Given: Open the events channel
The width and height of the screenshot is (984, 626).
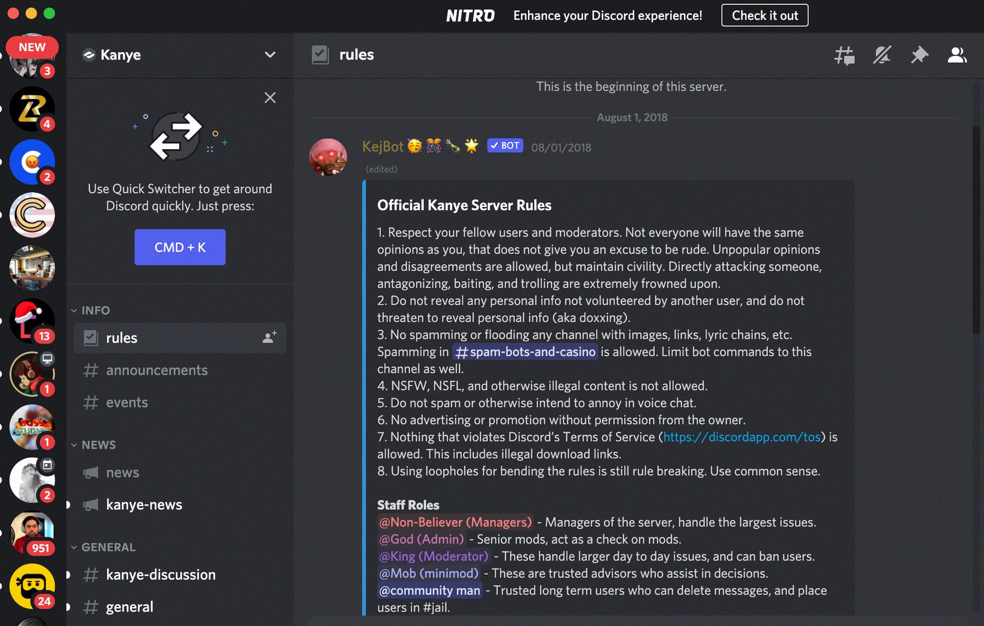Looking at the screenshot, I should (x=180, y=402).
